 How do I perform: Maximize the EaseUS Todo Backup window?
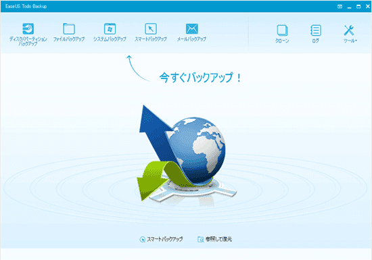coord(358,7)
